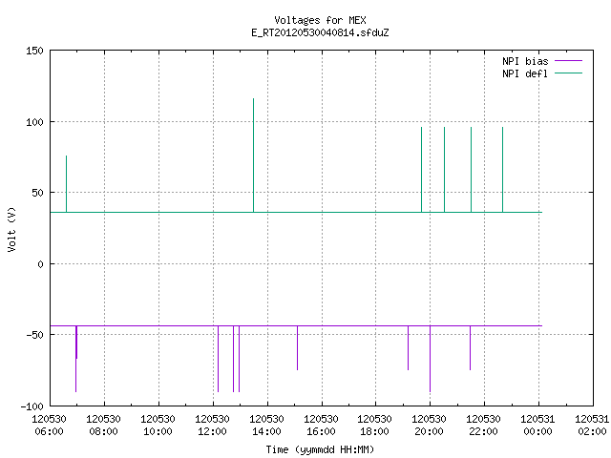
Task: Select the '150' y-axis tick label
Action: 34,51
